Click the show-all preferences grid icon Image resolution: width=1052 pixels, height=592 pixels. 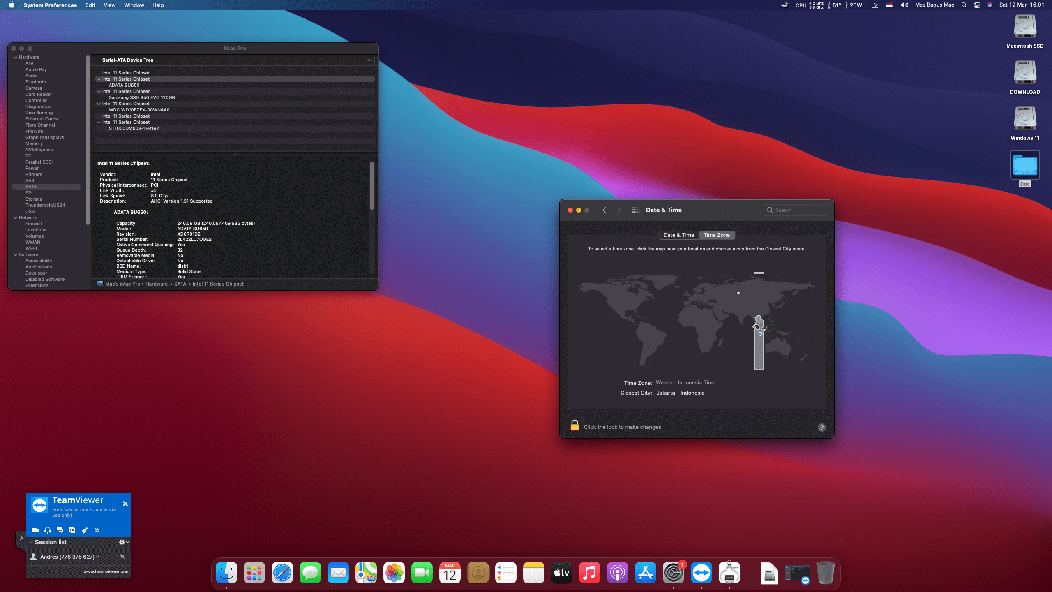pos(636,210)
